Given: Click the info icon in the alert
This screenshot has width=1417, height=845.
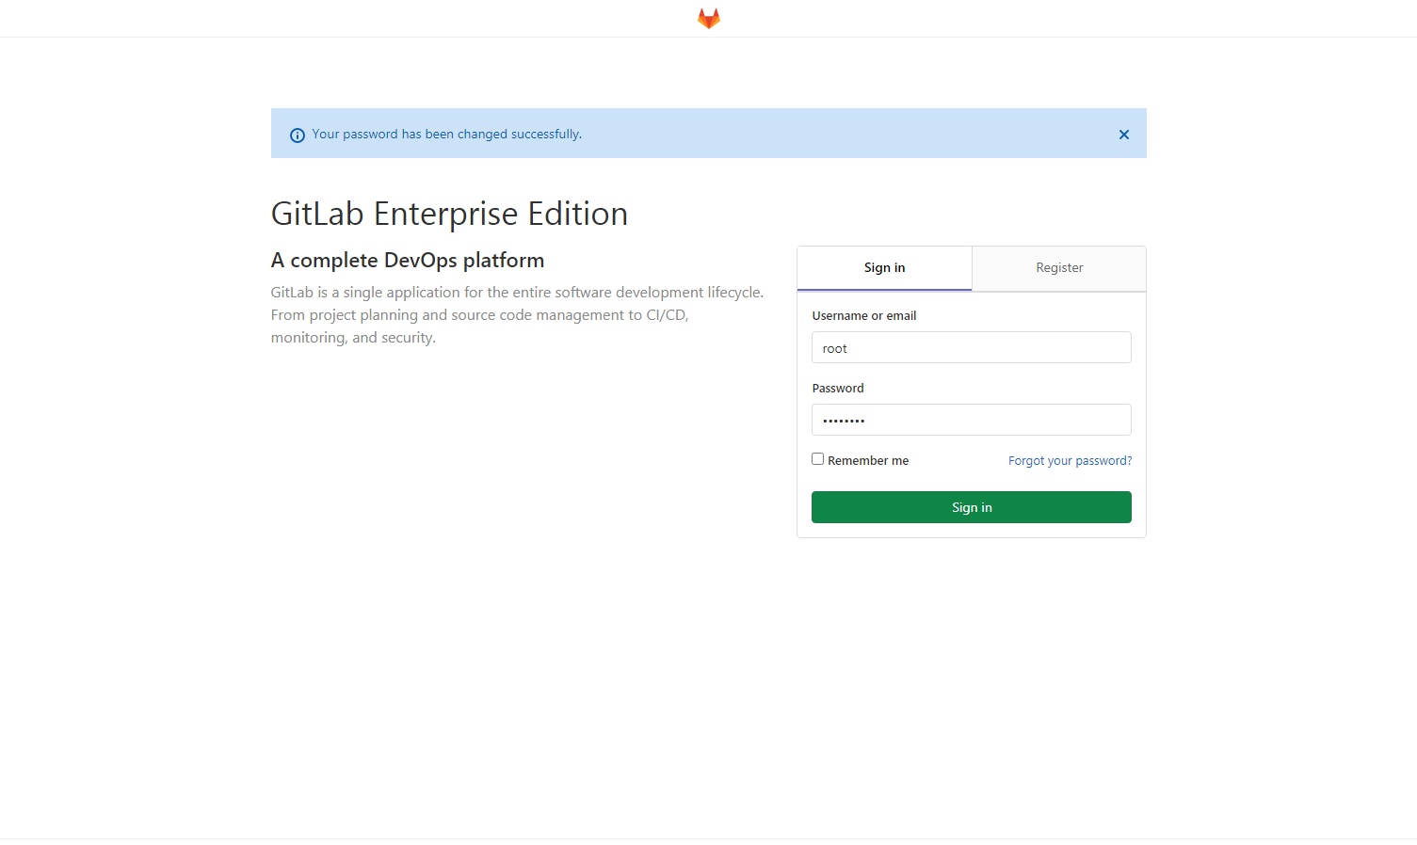Looking at the screenshot, I should [x=298, y=136].
